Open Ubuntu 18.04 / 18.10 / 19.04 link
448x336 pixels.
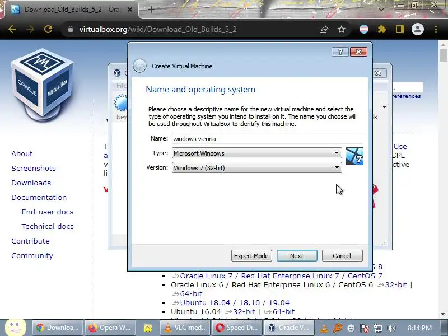(235, 302)
